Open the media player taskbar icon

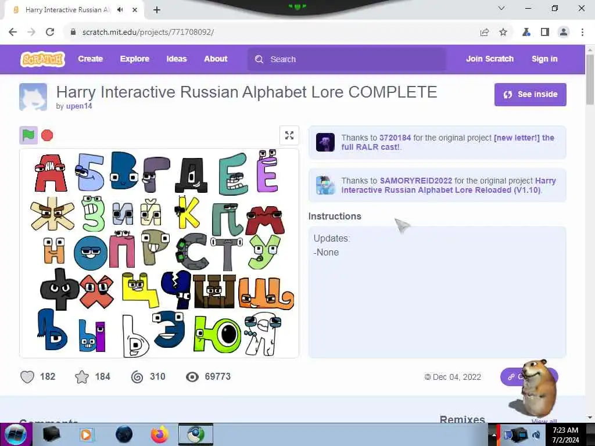pos(86,434)
